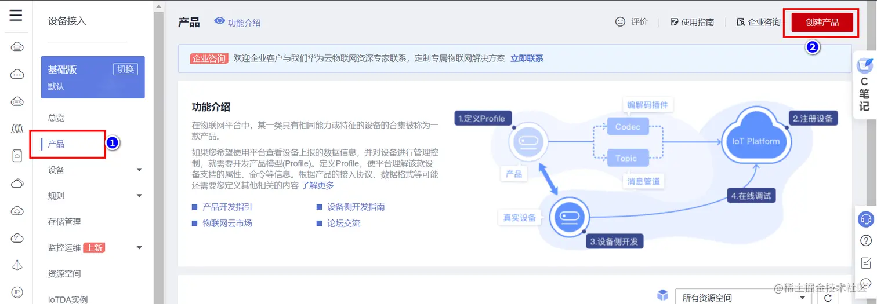Open the 产品开发指引 link
Image resolution: width=877 pixels, height=304 pixels.
click(227, 207)
